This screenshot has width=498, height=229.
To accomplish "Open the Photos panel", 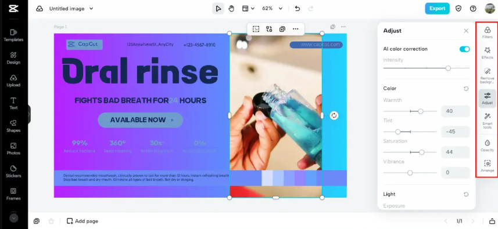I will pos(13,148).
